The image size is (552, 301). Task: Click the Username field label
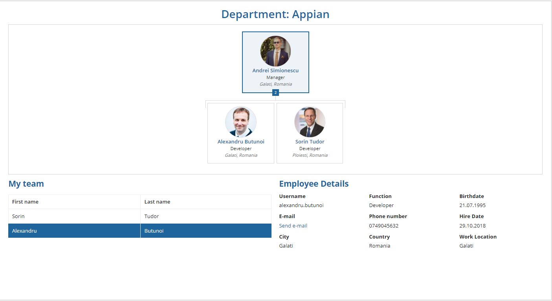[x=292, y=196]
